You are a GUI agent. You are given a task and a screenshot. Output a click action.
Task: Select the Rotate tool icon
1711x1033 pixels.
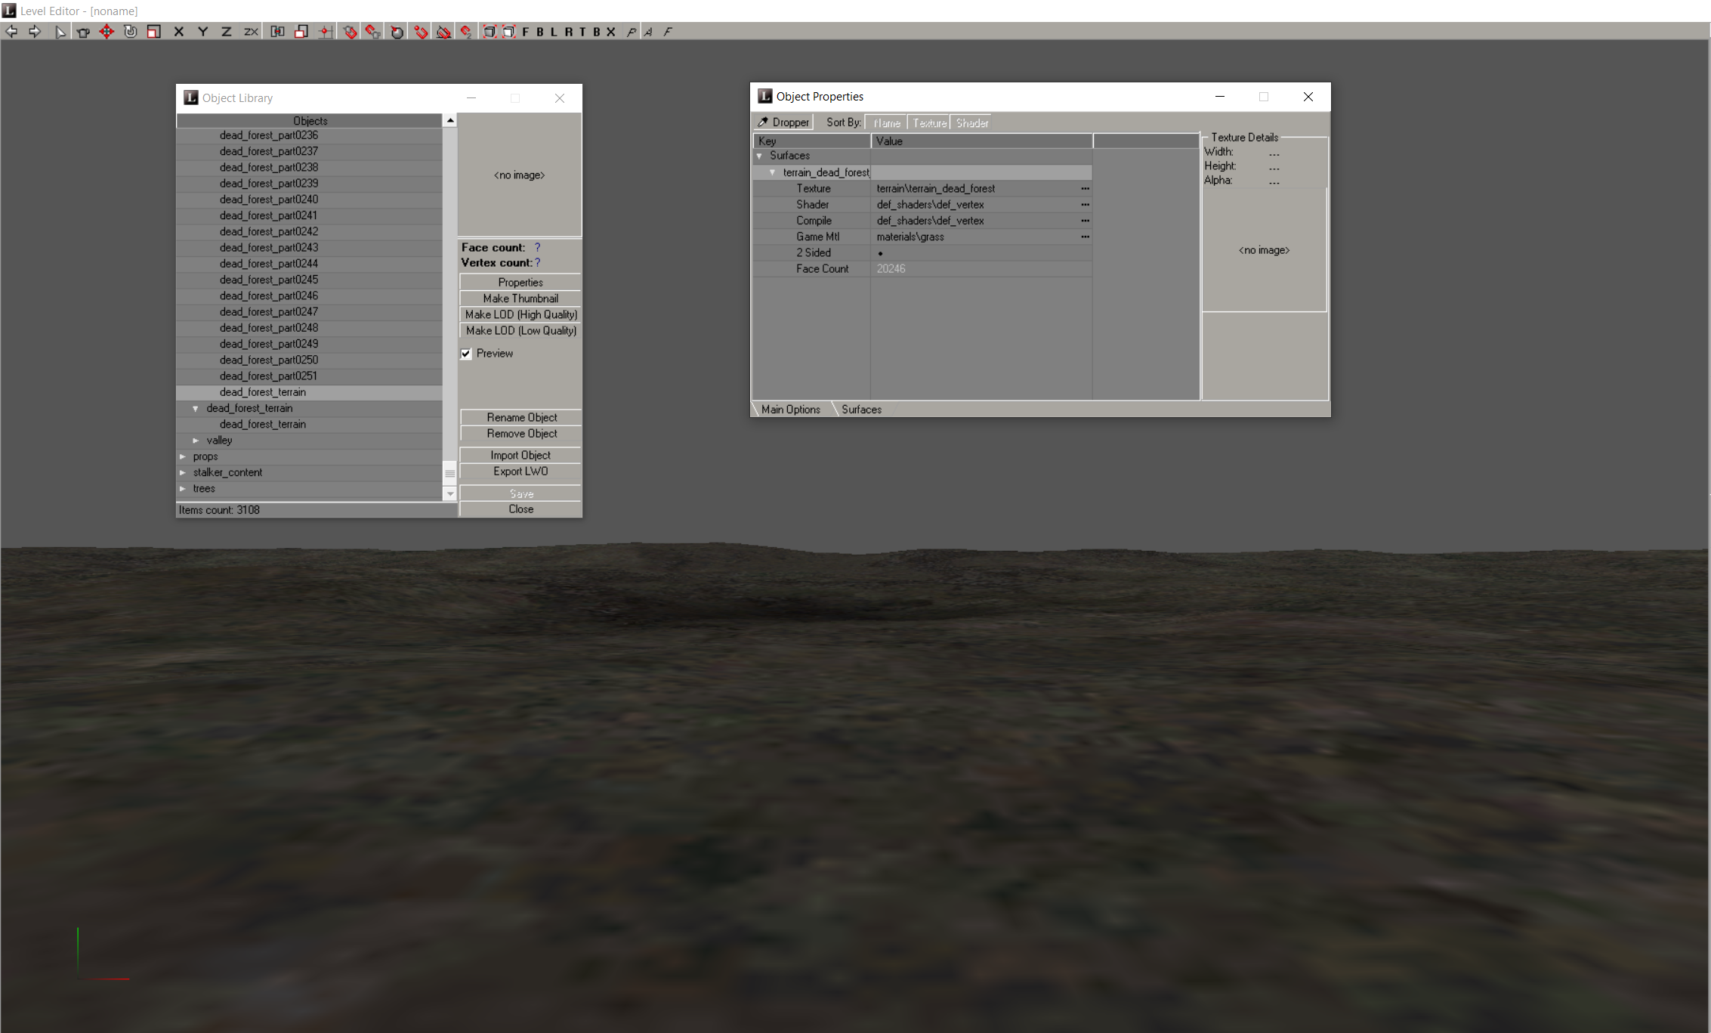tap(131, 32)
